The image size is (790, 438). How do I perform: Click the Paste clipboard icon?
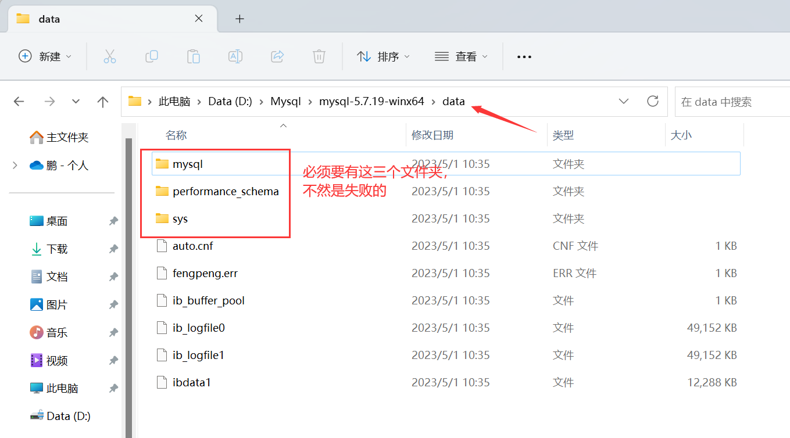(x=193, y=56)
